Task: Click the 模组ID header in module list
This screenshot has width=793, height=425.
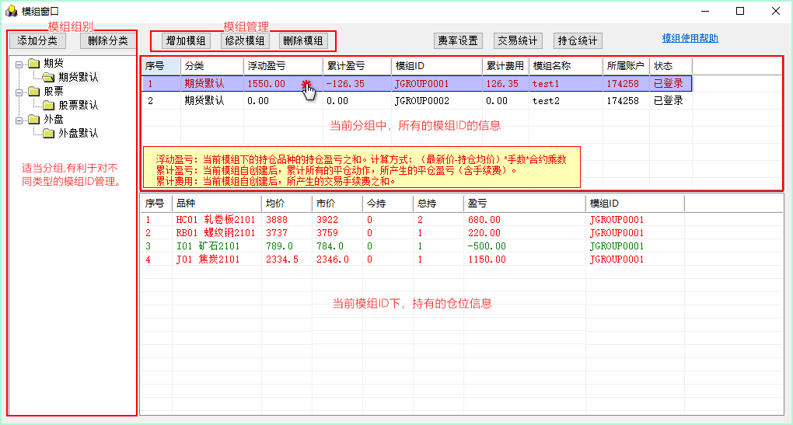Action: pos(436,66)
